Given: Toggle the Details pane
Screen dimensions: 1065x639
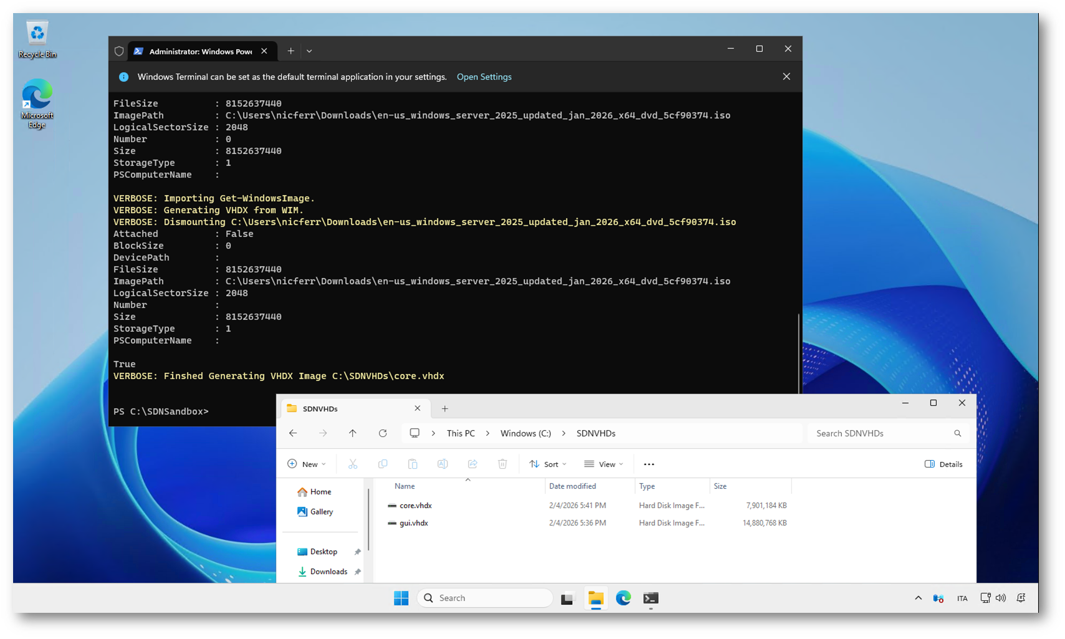Looking at the screenshot, I should point(943,464).
